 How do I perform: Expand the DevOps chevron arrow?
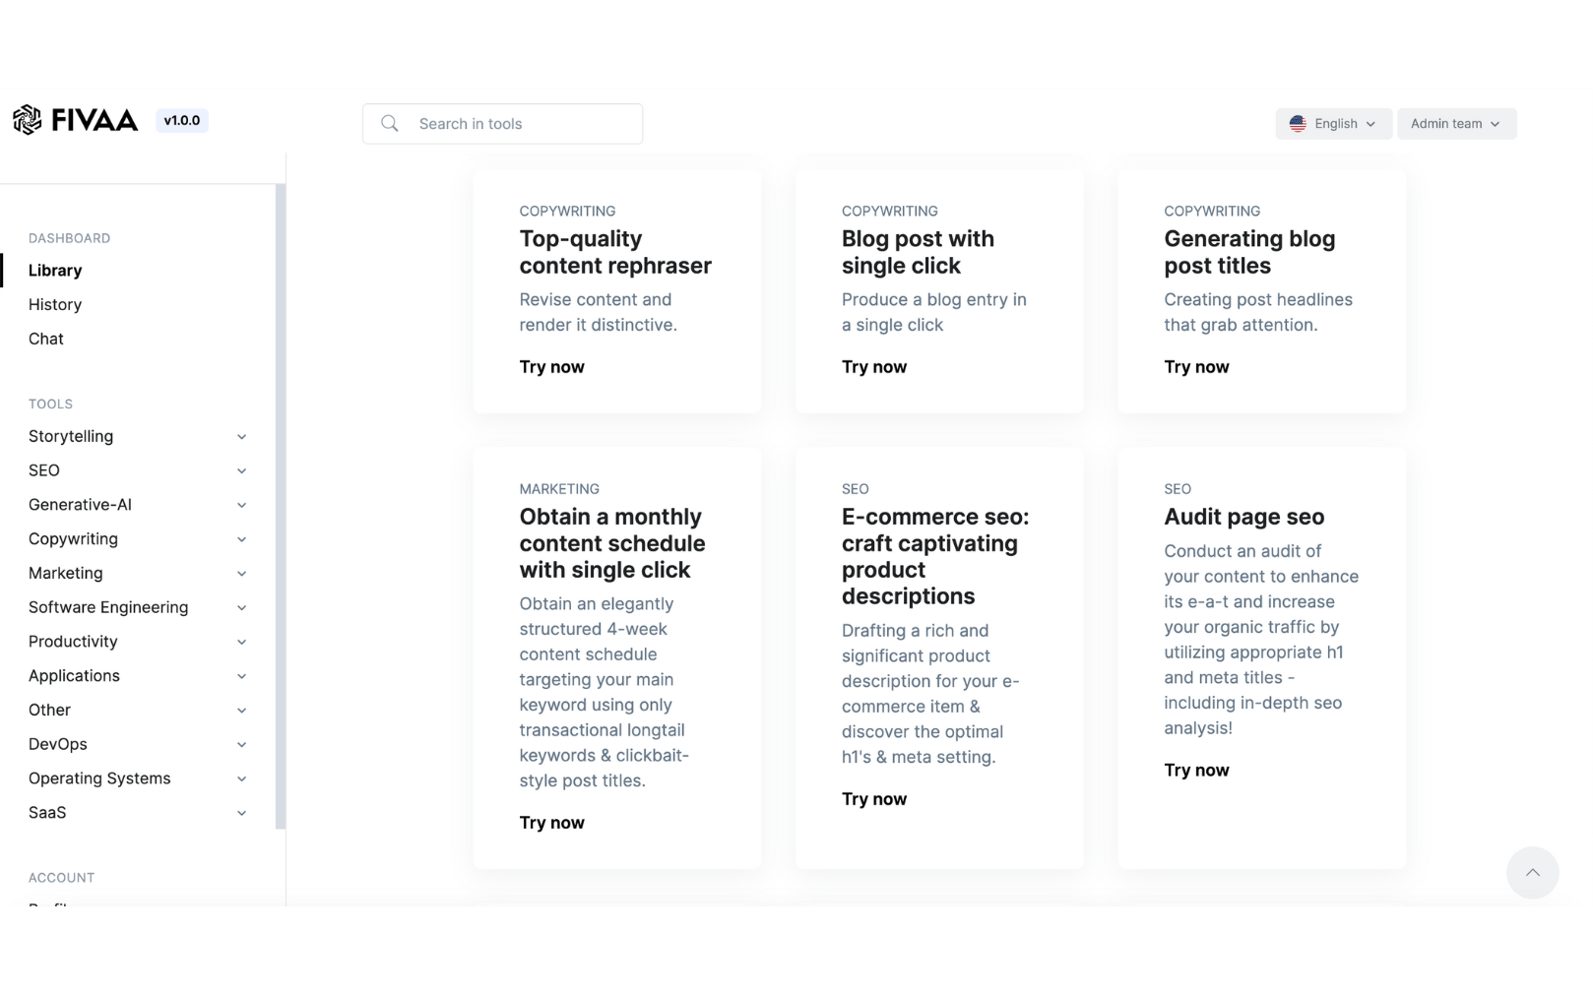(241, 744)
